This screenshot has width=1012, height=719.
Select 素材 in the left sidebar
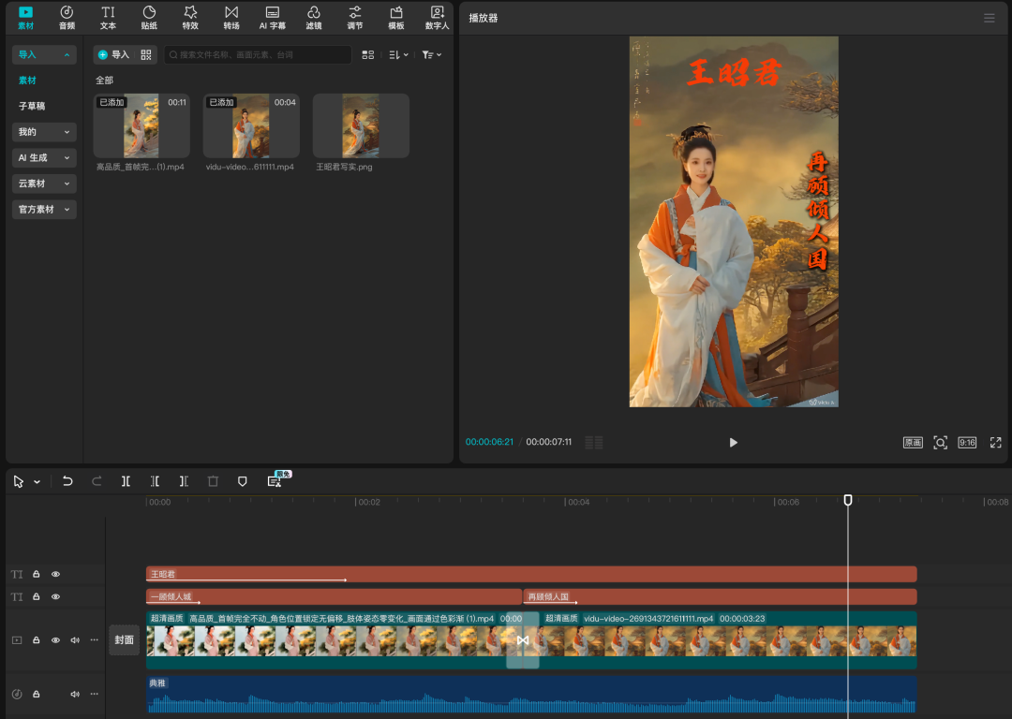click(27, 81)
